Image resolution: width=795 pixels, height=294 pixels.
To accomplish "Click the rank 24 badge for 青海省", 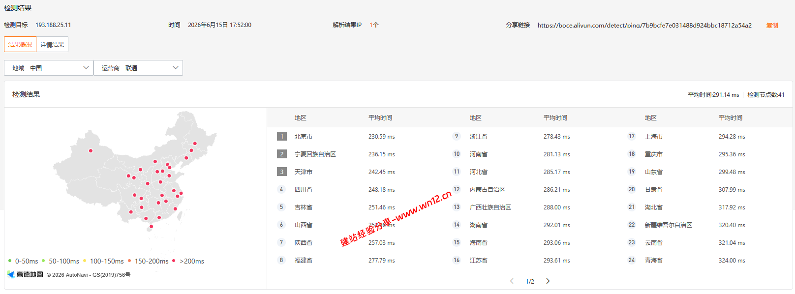I will [x=632, y=260].
